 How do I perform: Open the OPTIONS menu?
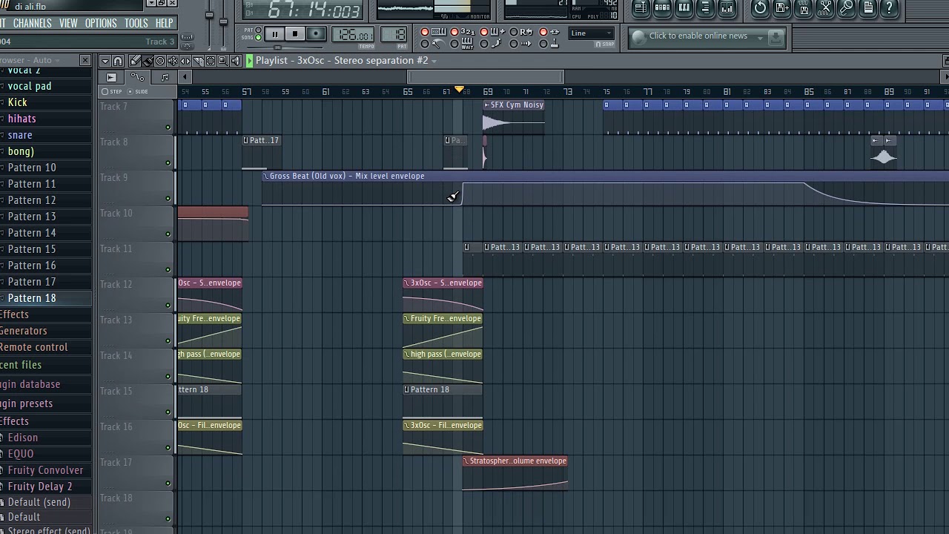[x=101, y=23]
